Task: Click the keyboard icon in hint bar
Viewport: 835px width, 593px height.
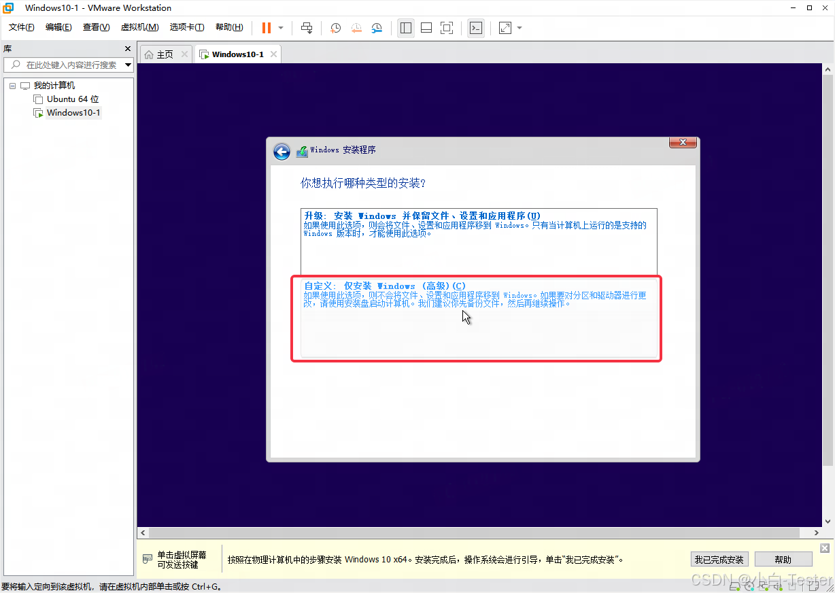Action: (x=148, y=559)
